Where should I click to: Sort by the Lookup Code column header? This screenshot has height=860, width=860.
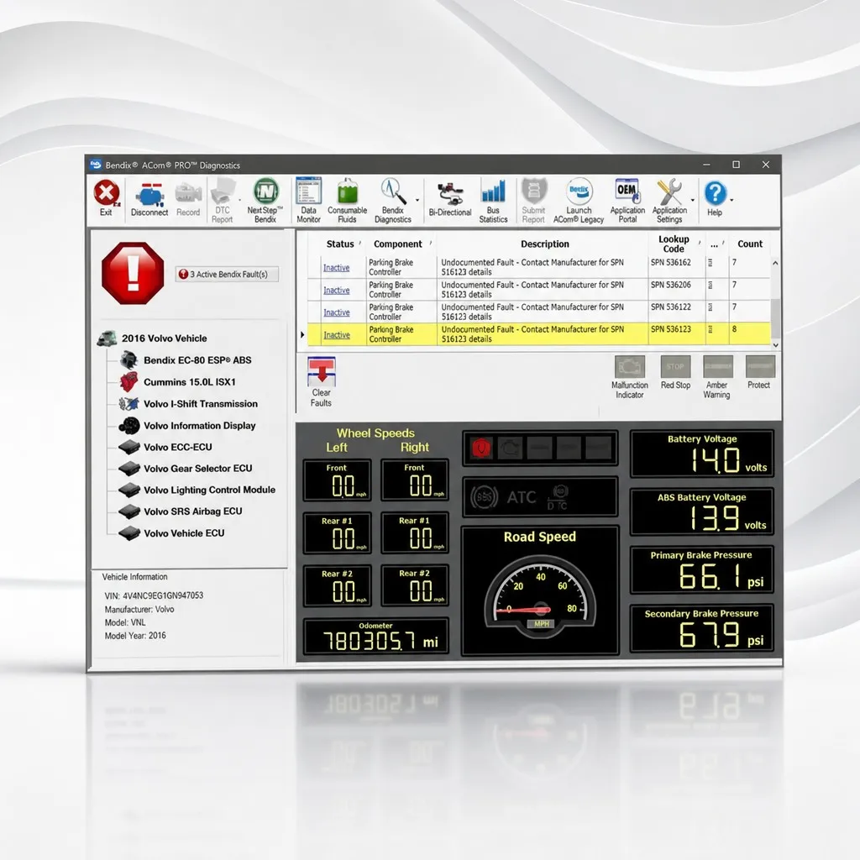(674, 244)
